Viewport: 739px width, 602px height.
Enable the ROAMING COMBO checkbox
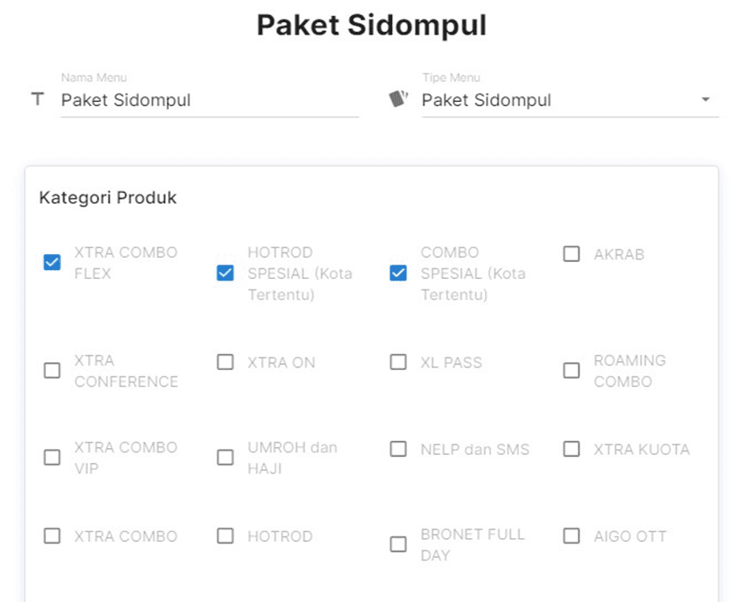[x=572, y=370]
